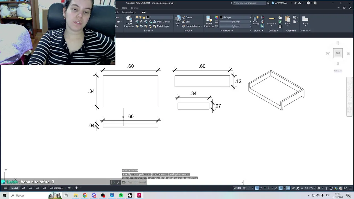Expand the Block panel

tap(188, 31)
